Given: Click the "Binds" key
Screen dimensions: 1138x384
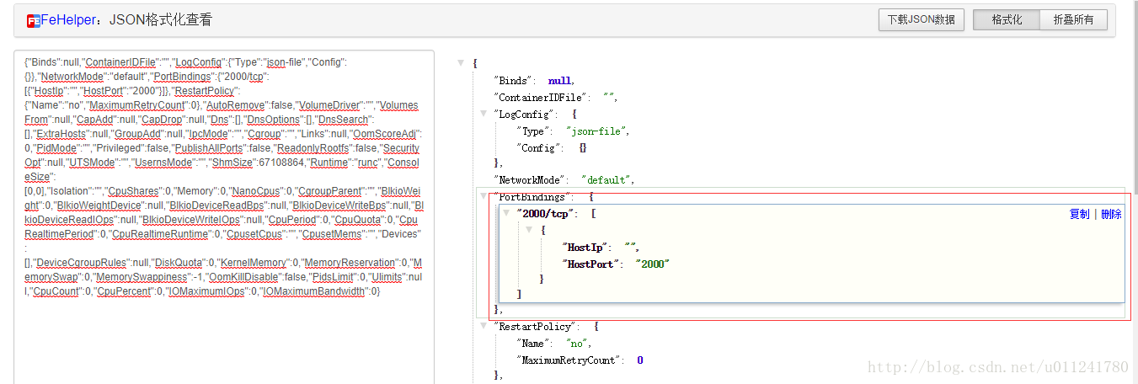Looking at the screenshot, I should click(515, 81).
